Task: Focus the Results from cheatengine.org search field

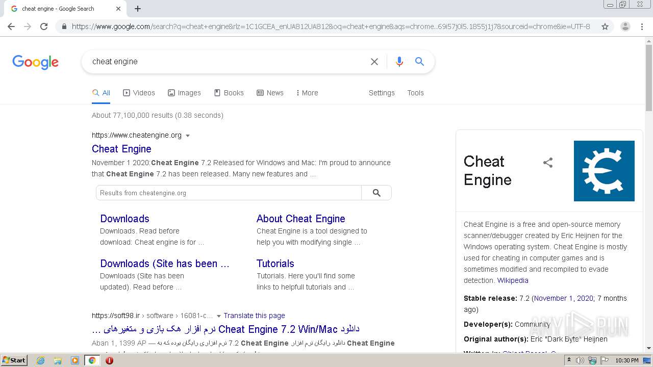Action: (229, 193)
